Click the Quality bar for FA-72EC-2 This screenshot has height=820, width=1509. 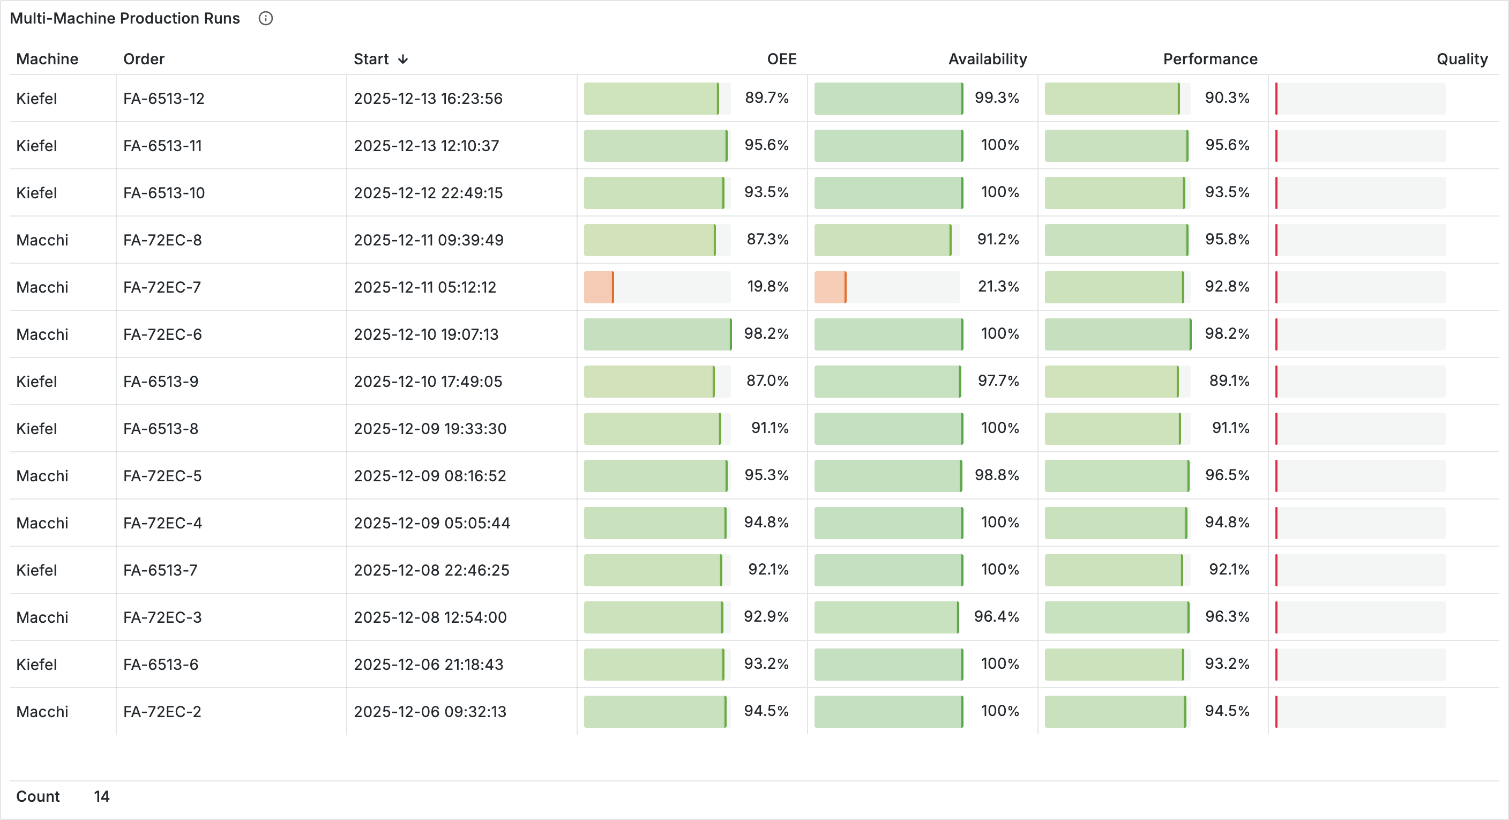point(1360,712)
